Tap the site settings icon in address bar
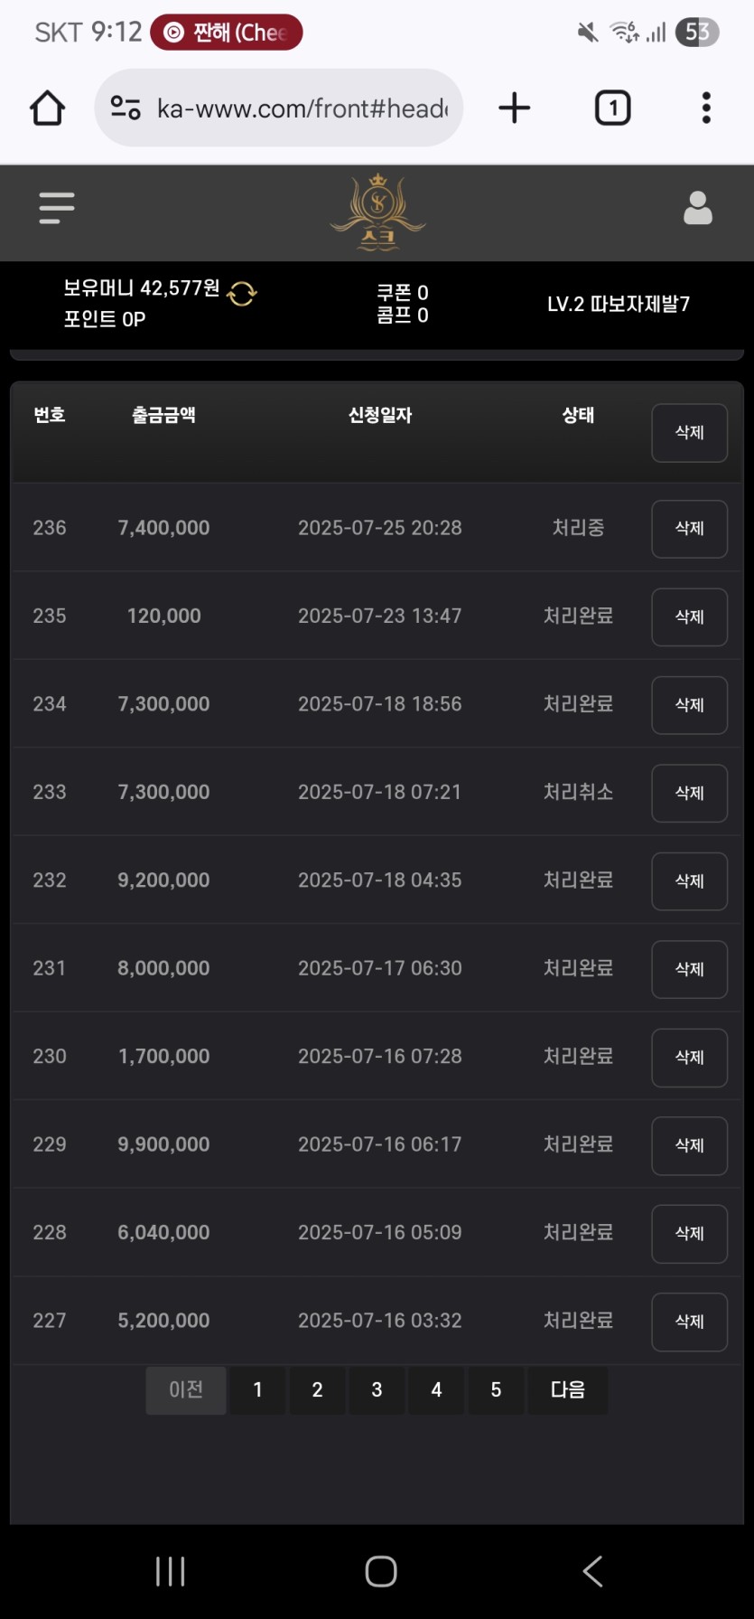The width and height of the screenshot is (754, 1619). point(126,108)
